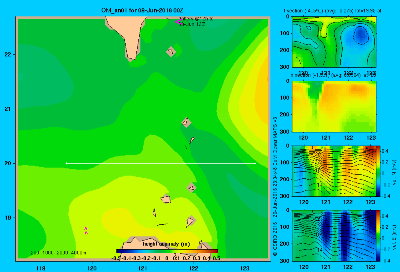This screenshot has height=272, width=400.
Task: Click the 't section (-4..5°C)' heading
Action: click(x=304, y=11)
